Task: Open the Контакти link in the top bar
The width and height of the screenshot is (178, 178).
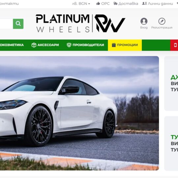Action: tap(9, 4)
